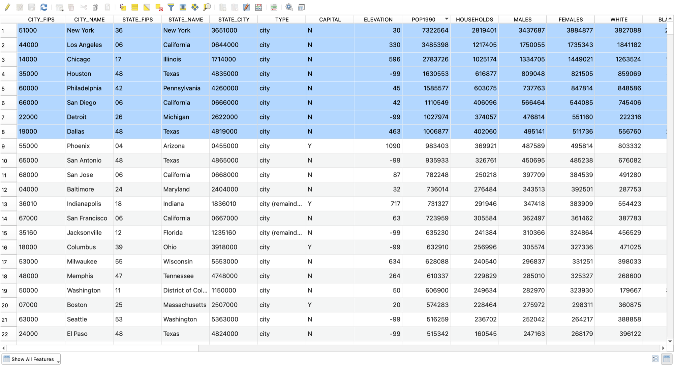The height and width of the screenshot is (366, 674).
Task: Click the "5553000" STATE_CITY cell
Action: pyautogui.click(x=234, y=261)
